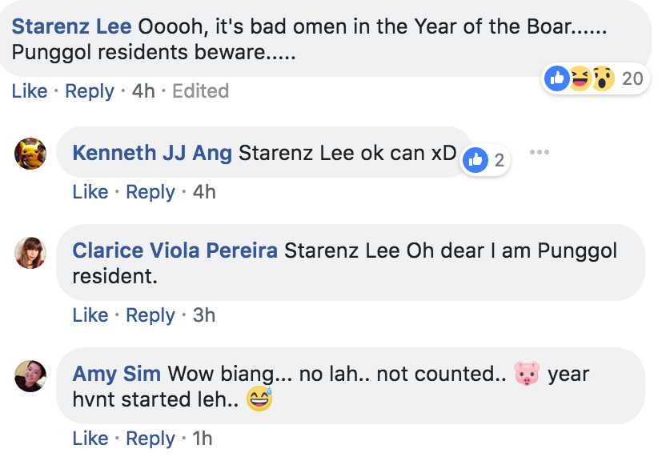
Task: Like Kenneth JJ Ang's reply
Action: 90,192
